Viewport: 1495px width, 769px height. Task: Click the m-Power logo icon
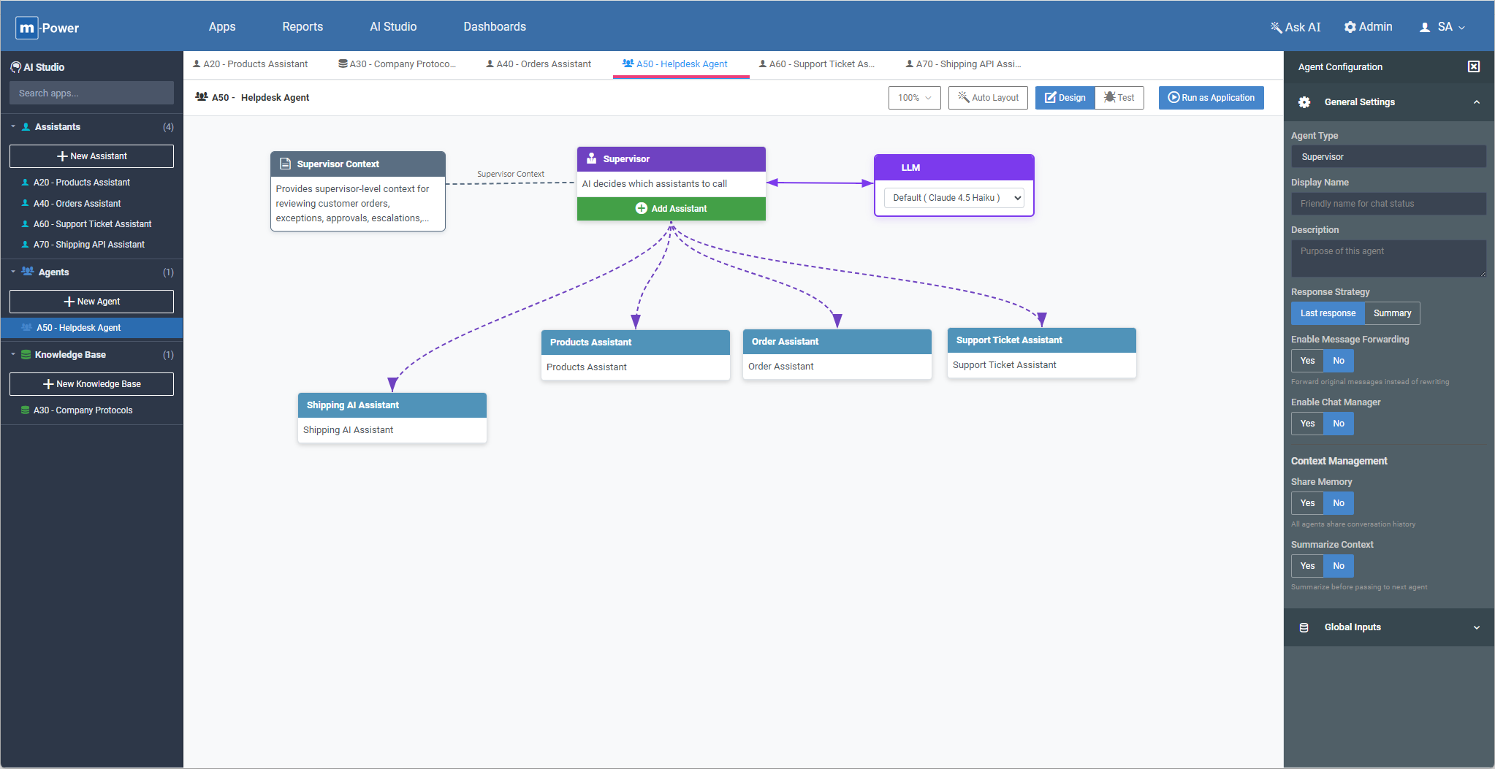click(x=27, y=28)
